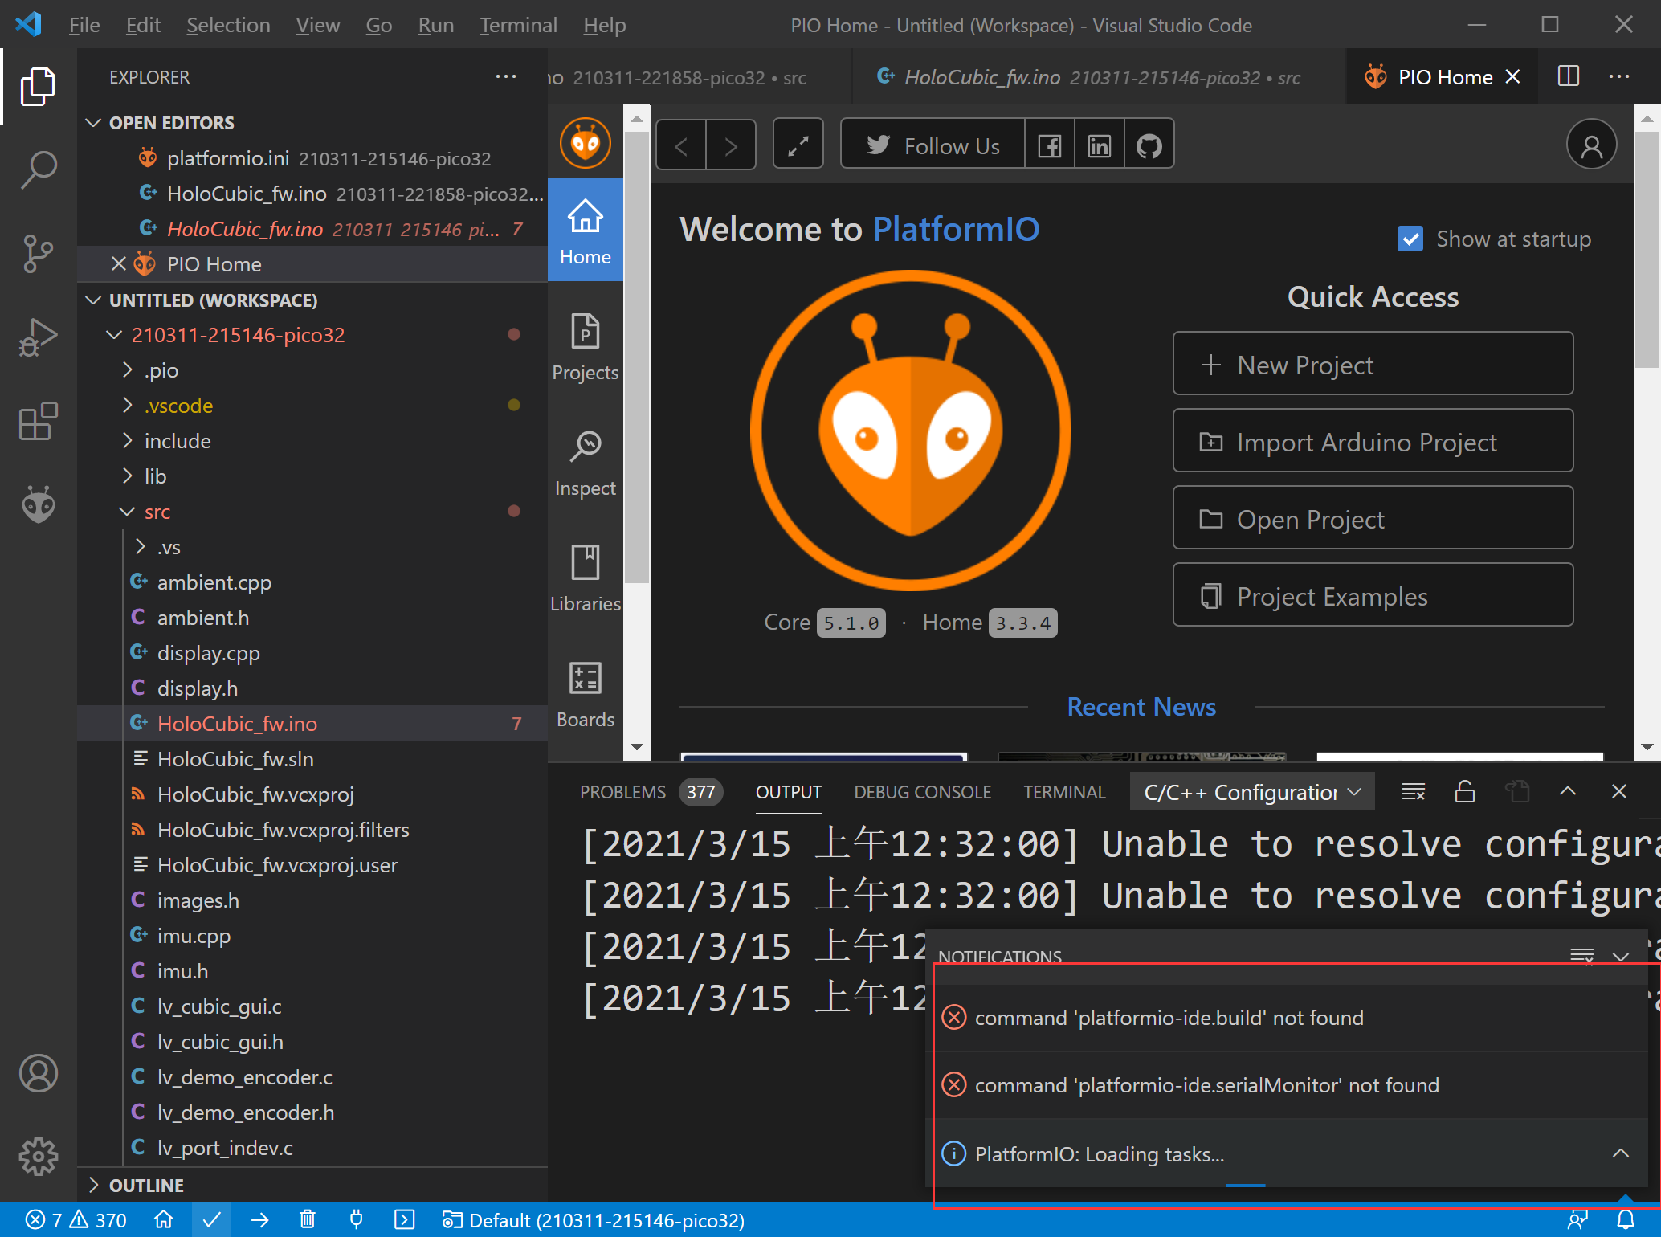The width and height of the screenshot is (1661, 1237).
Task: Open the Extensions view icon
Action: click(x=38, y=421)
